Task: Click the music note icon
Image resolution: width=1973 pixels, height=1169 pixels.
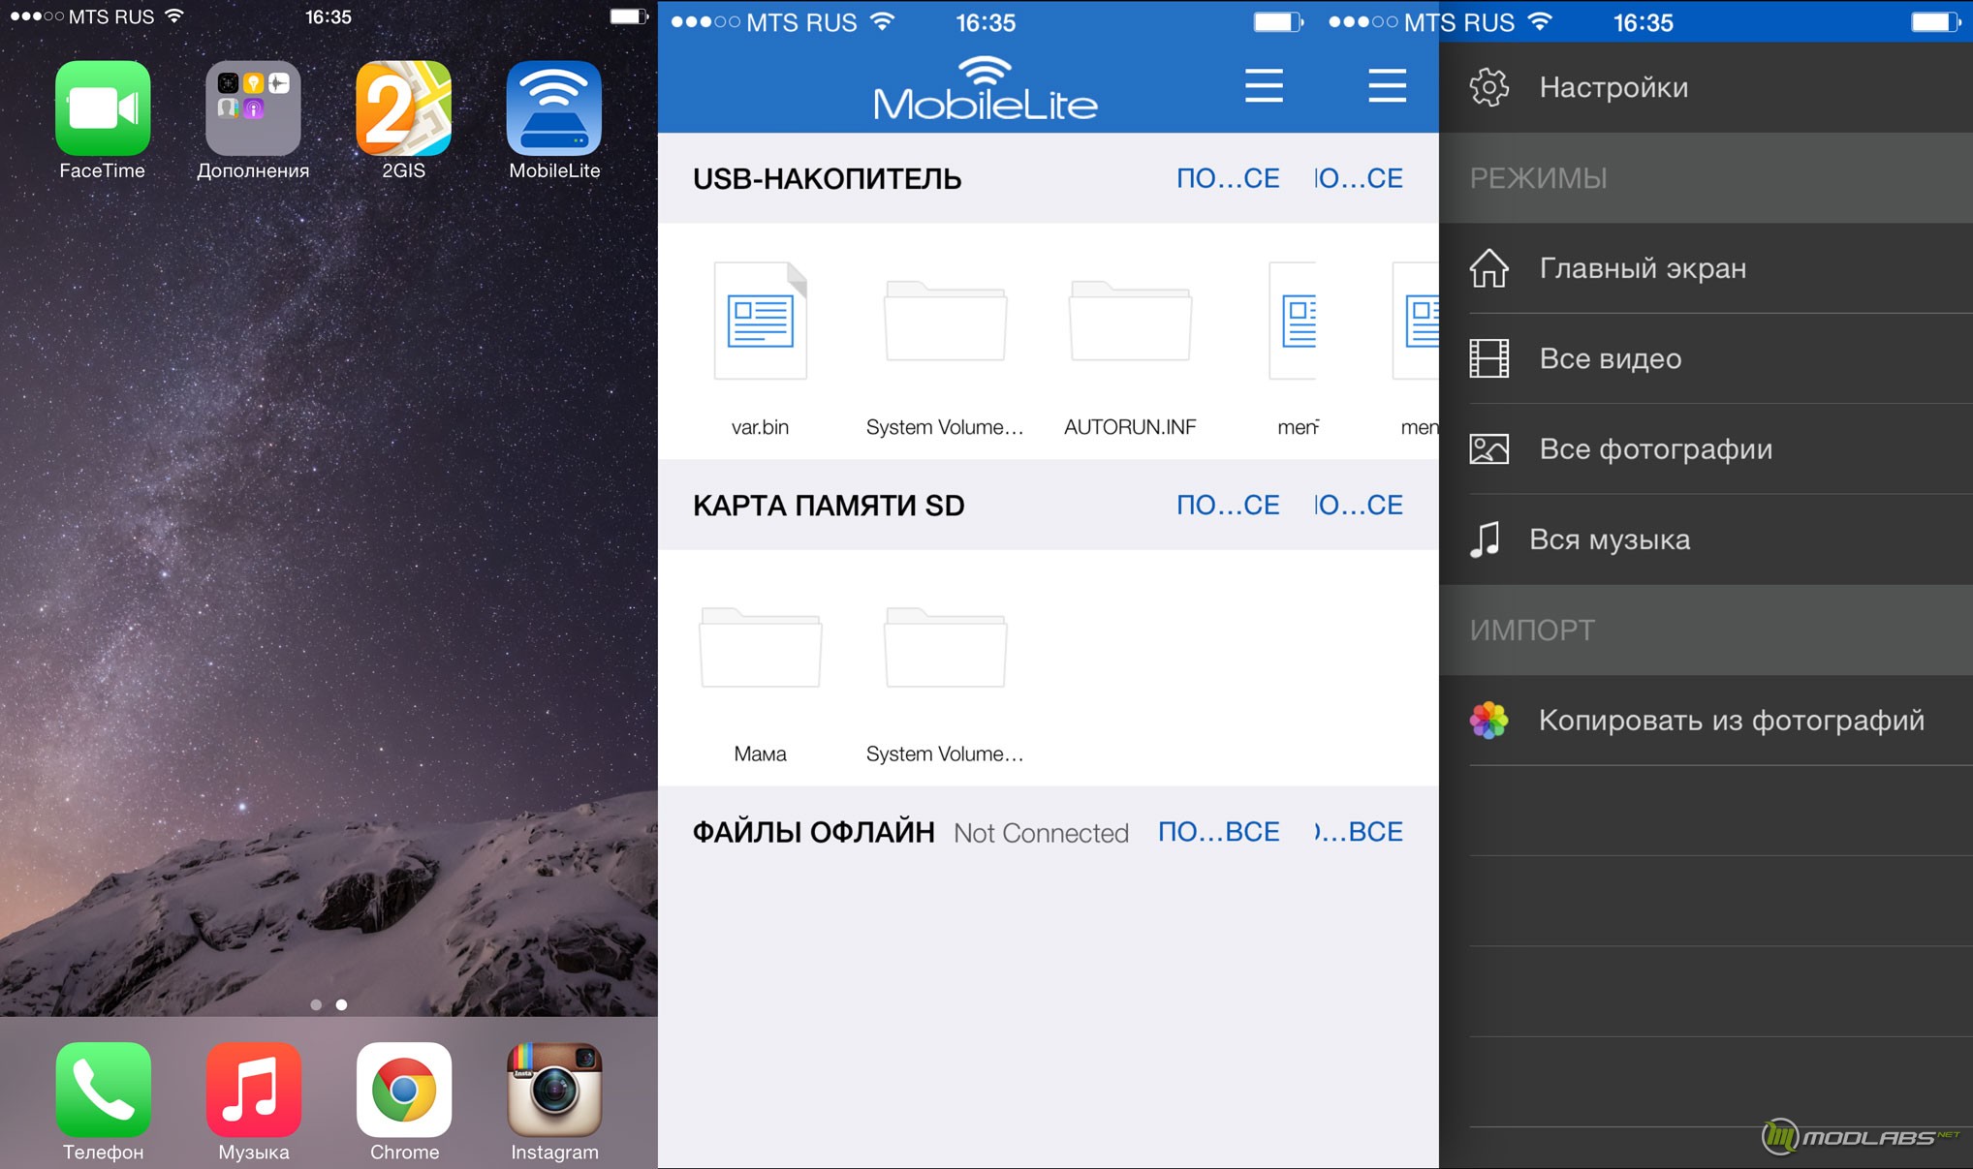Action: coord(1485,539)
